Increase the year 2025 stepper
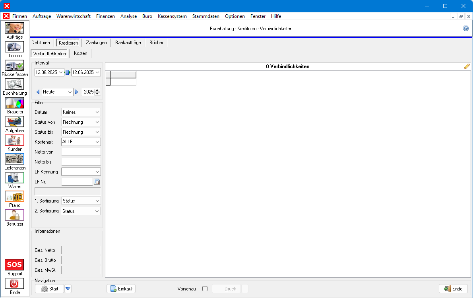 click(x=97, y=90)
